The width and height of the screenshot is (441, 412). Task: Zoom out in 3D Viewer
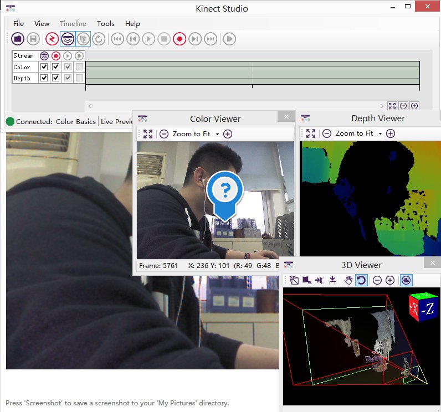click(377, 280)
